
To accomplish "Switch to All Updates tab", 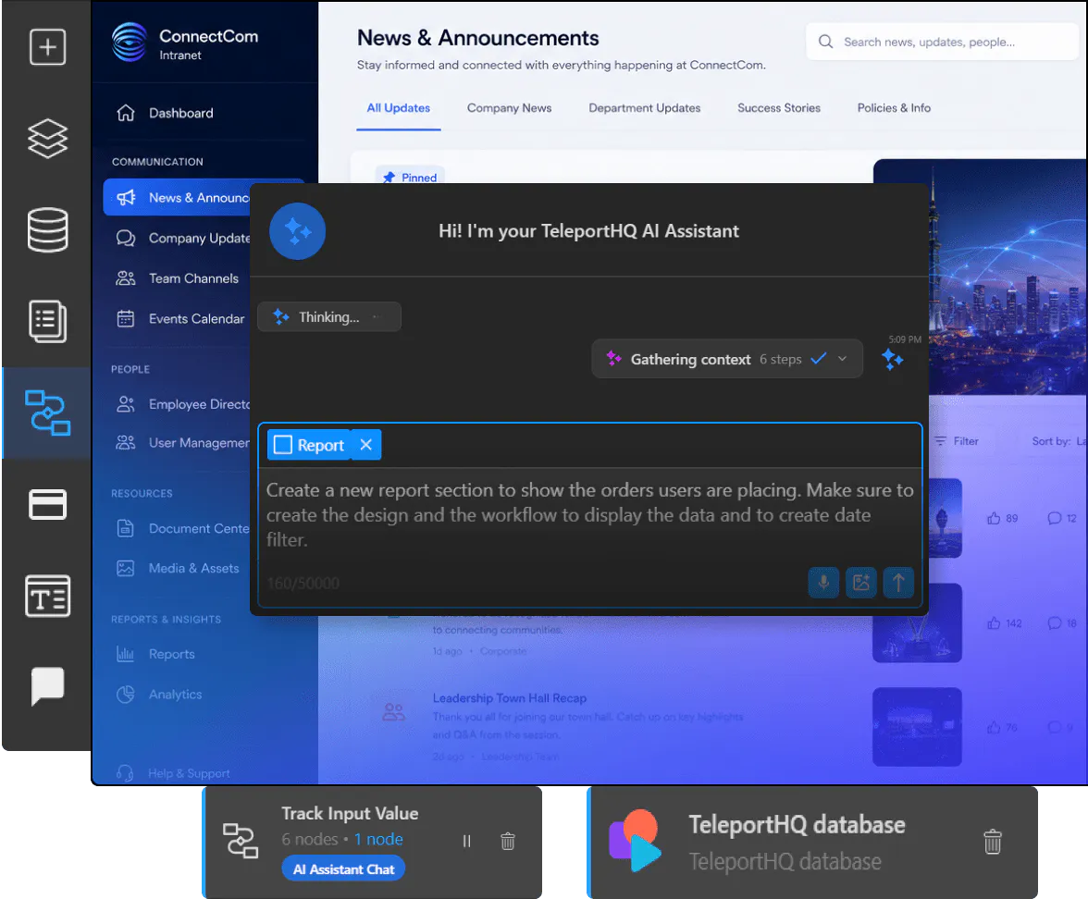I will point(398,108).
